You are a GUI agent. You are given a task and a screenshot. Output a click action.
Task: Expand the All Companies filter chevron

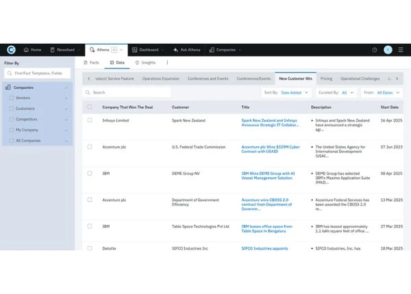pos(66,141)
